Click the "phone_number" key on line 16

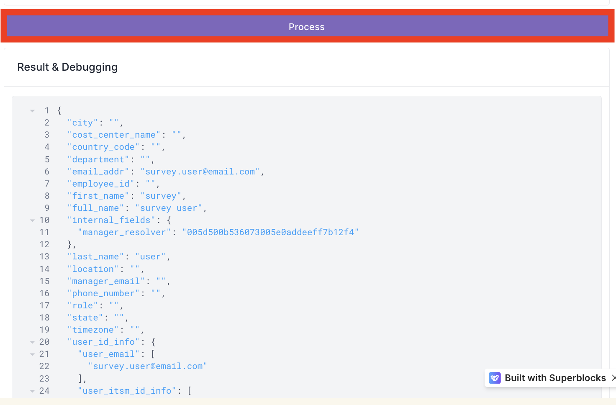(x=103, y=293)
